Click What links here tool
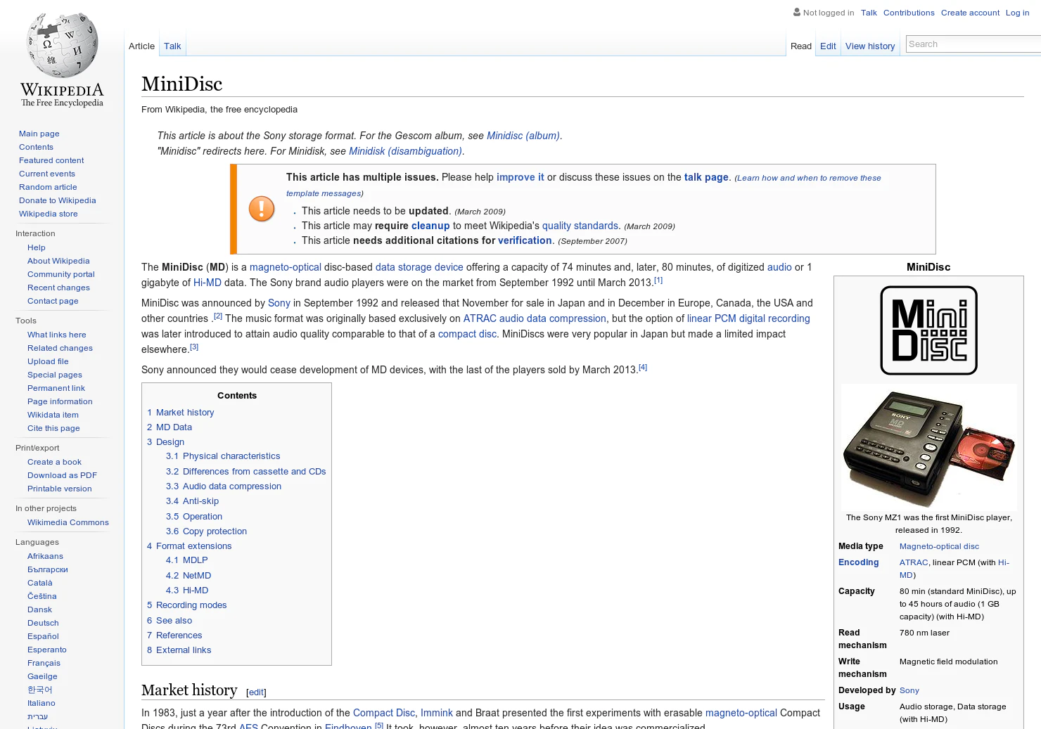This screenshot has height=729, width=1041. point(57,335)
